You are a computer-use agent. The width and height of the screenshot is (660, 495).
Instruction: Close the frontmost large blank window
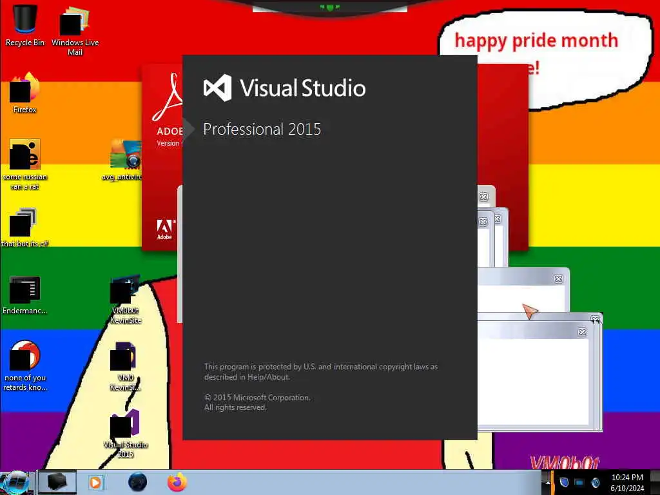(582, 332)
